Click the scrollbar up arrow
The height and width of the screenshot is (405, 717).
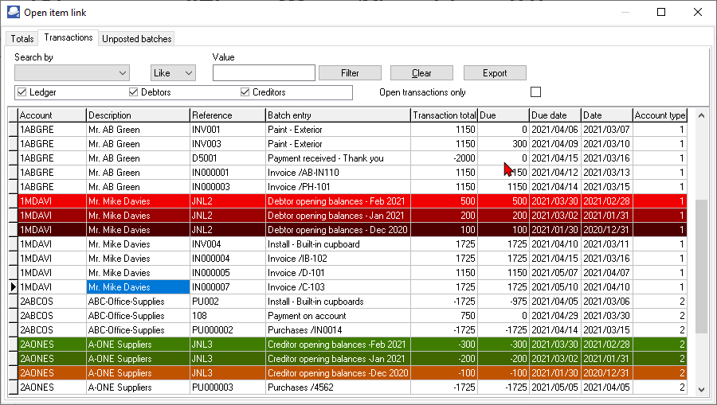pyautogui.click(x=701, y=115)
